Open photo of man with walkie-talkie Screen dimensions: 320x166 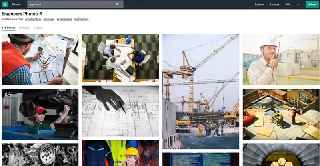(x=281, y=59)
